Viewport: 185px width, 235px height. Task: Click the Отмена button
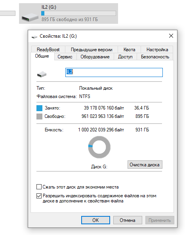pyautogui.click(x=128, y=220)
